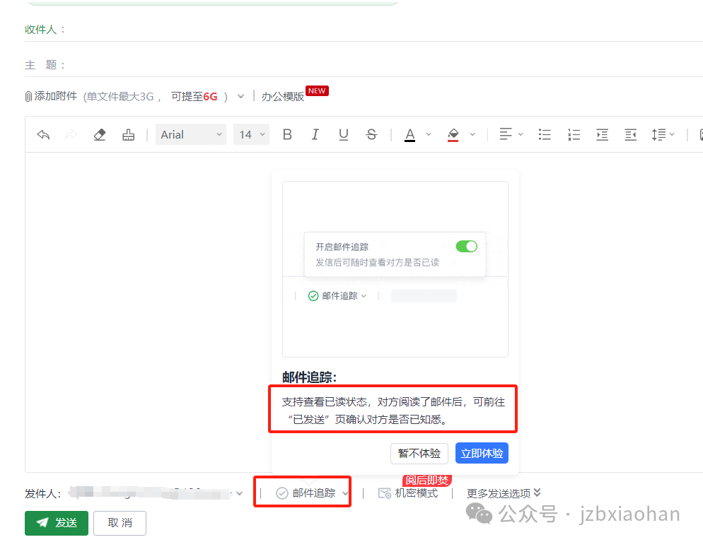Activate the format painter brush icon
The width and height of the screenshot is (703, 542).
128,134
